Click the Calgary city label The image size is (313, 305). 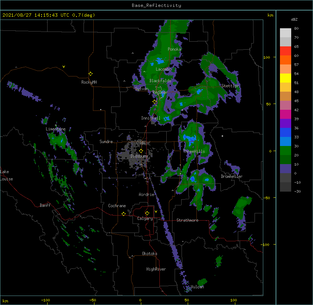pyautogui.click(x=145, y=218)
